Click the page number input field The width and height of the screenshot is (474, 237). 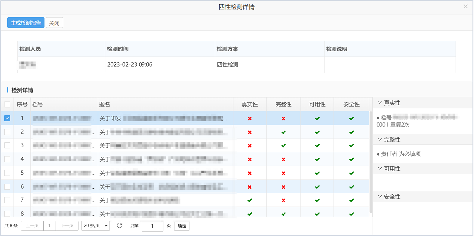click(152, 226)
